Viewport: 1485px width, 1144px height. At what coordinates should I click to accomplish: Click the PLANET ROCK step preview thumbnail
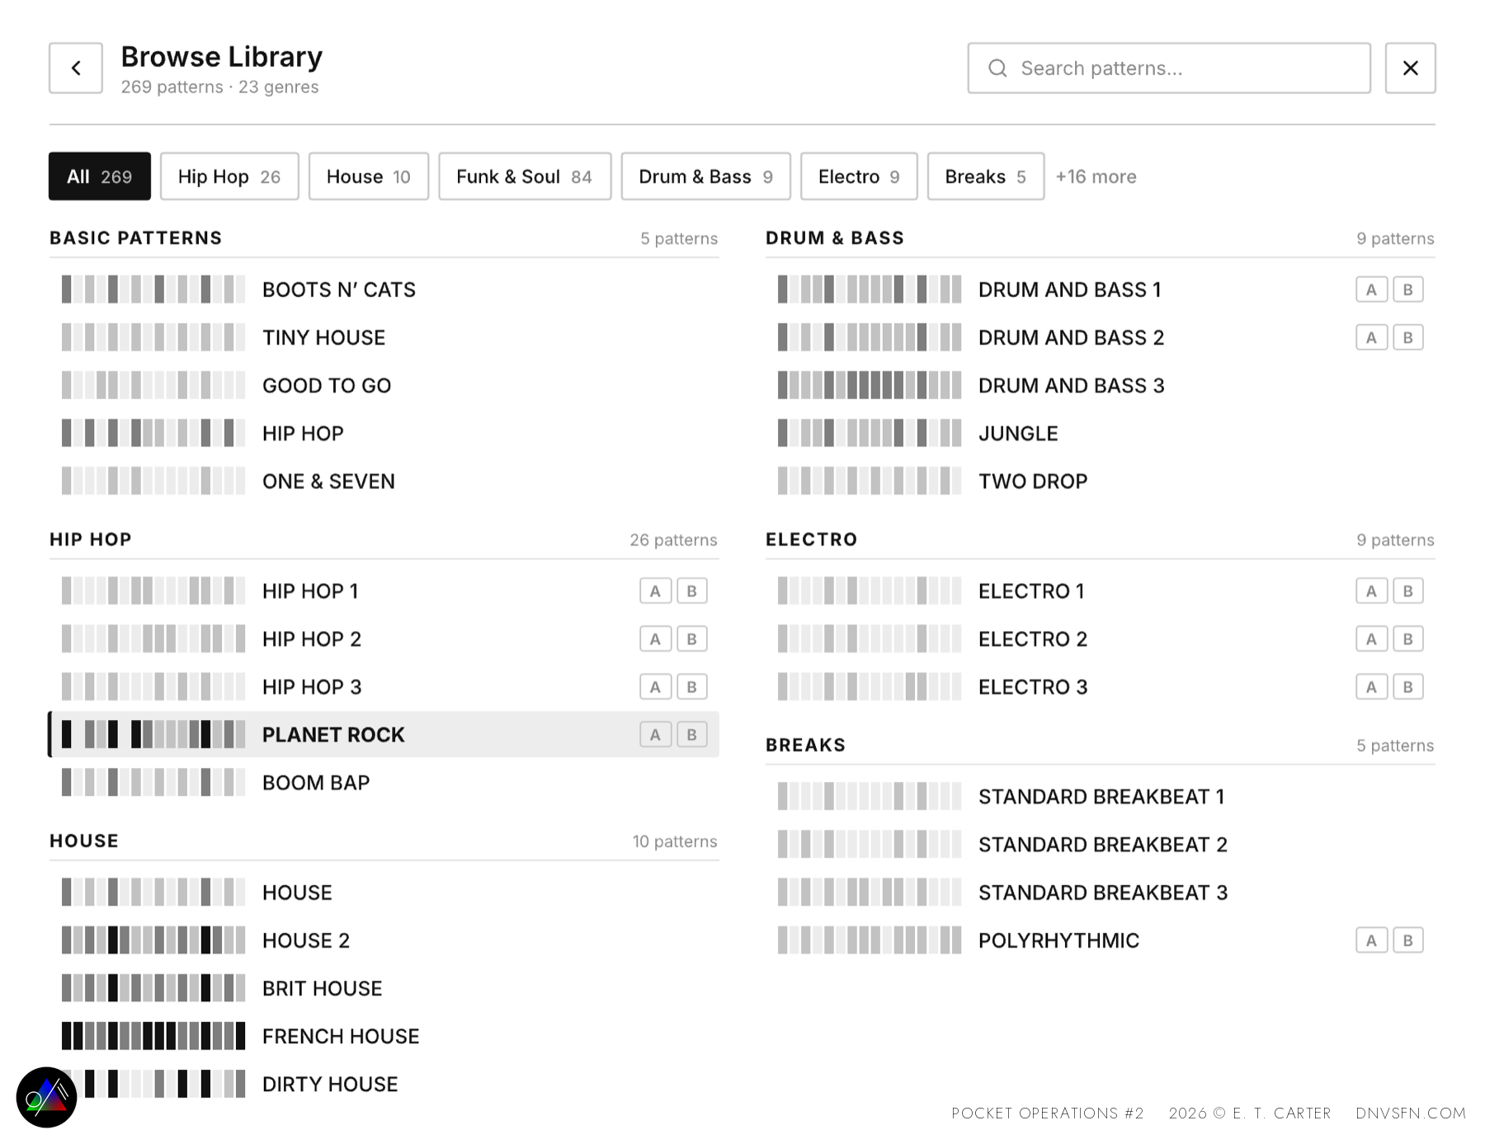[153, 734]
